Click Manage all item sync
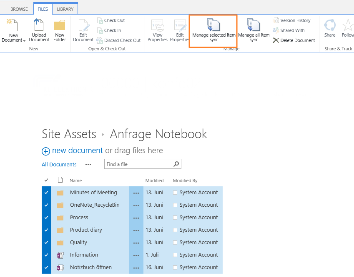 (254, 30)
